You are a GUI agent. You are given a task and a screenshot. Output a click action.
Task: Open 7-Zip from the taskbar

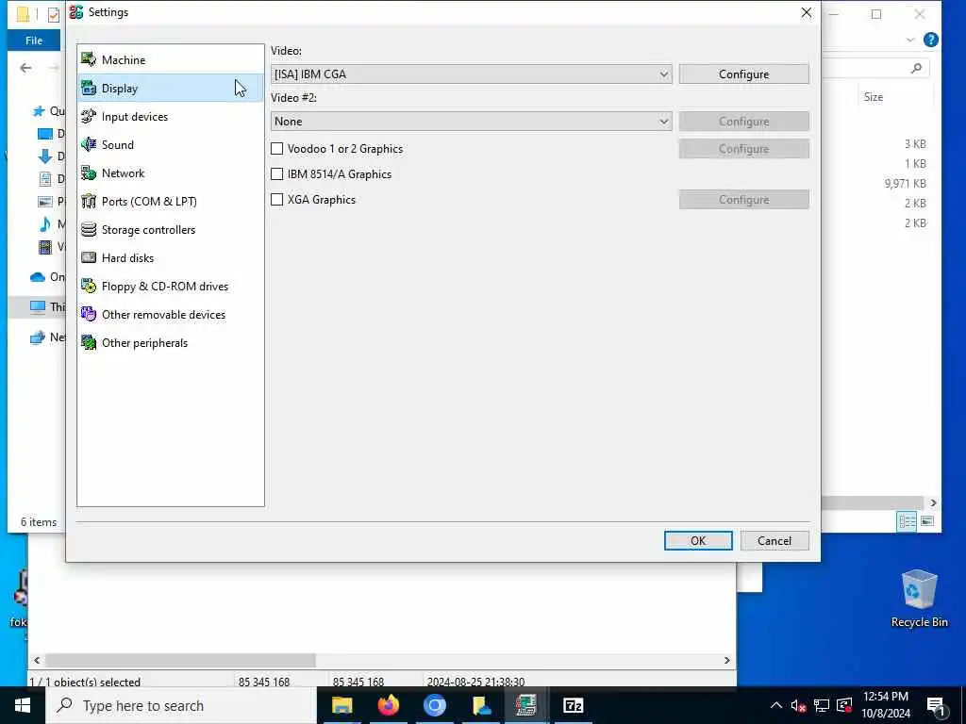click(573, 705)
